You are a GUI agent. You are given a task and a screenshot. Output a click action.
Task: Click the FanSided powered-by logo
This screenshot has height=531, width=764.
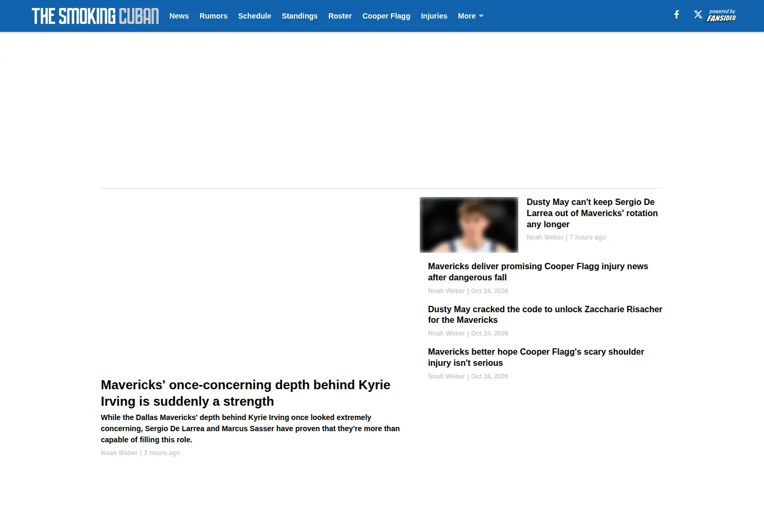click(721, 15)
